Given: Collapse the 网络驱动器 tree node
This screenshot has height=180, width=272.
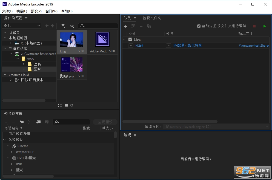Looking at the screenshot, I should click(x=5, y=48).
